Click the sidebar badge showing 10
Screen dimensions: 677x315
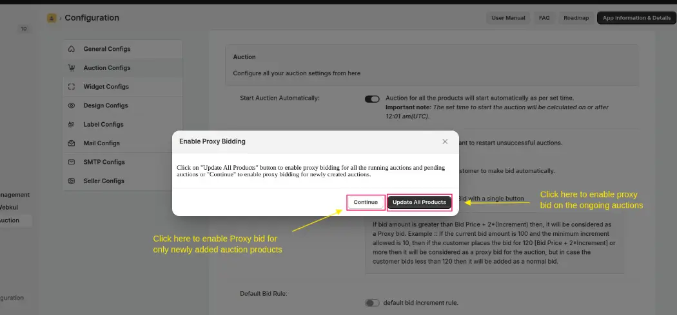point(23,29)
